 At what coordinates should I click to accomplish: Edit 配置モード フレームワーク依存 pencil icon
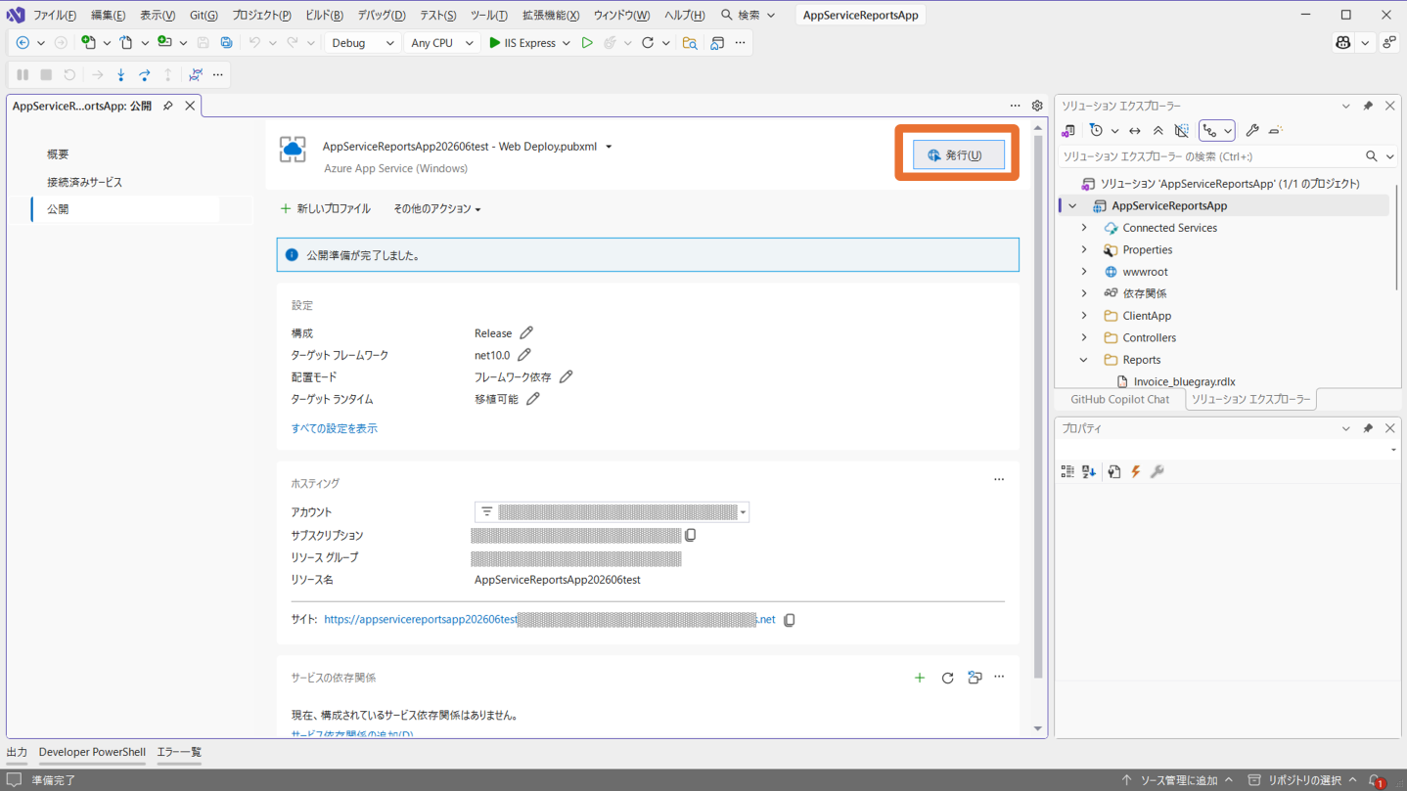click(x=566, y=376)
